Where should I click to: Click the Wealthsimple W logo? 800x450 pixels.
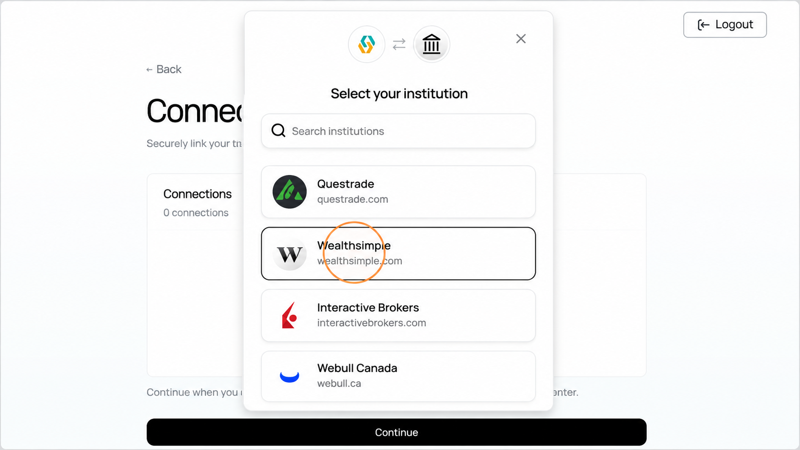289,254
